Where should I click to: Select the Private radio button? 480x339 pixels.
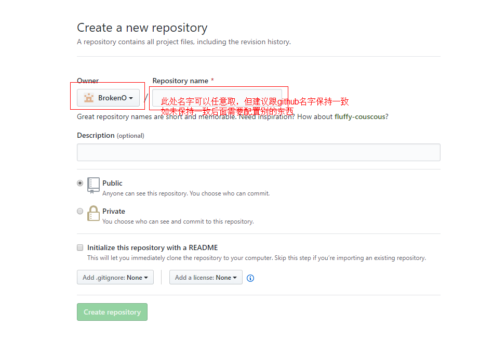(80, 211)
